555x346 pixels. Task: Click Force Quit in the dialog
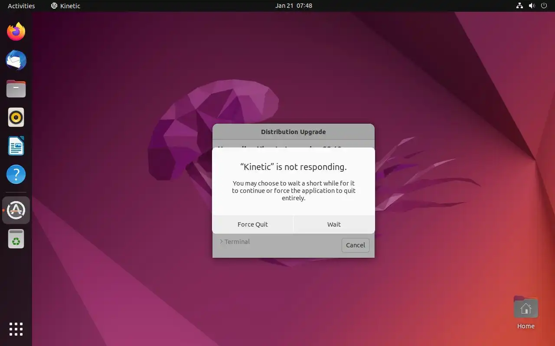[x=253, y=224]
